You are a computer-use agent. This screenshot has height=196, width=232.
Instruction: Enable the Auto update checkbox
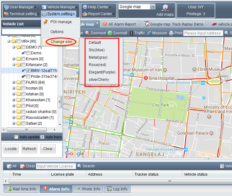pyautogui.click(x=16, y=137)
